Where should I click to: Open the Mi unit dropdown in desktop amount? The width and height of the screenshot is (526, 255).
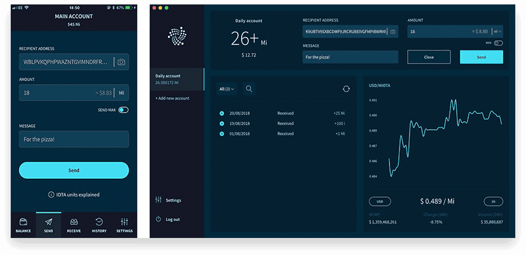tap(498, 31)
